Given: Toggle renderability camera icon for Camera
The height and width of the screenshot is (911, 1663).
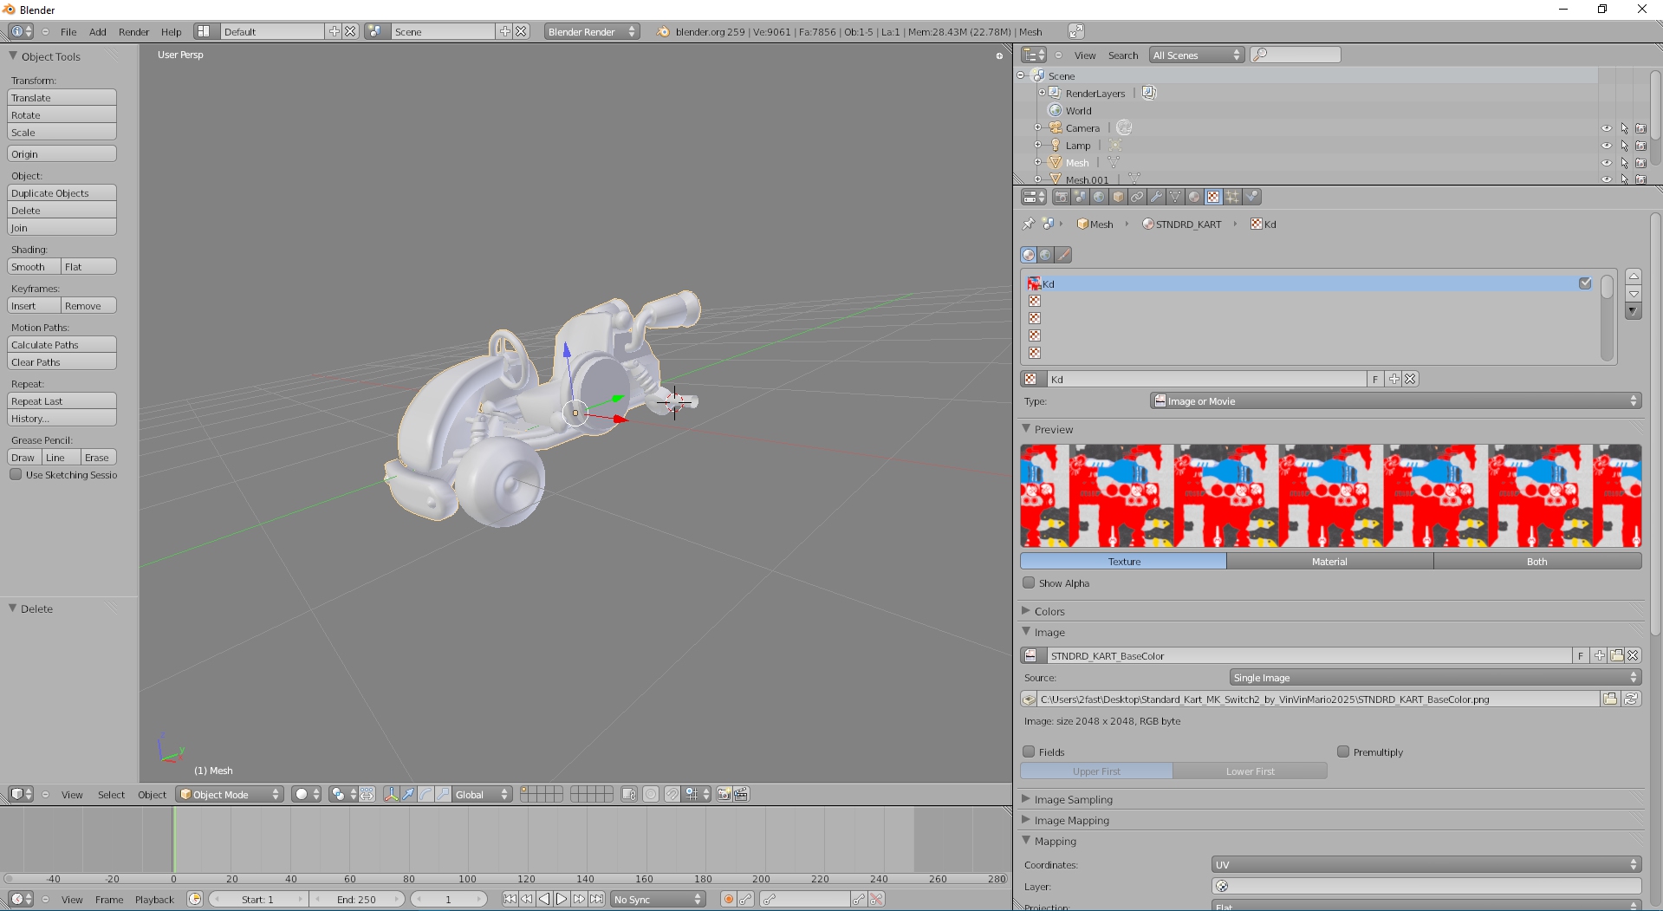Looking at the screenshot, I should [1640, 128].
